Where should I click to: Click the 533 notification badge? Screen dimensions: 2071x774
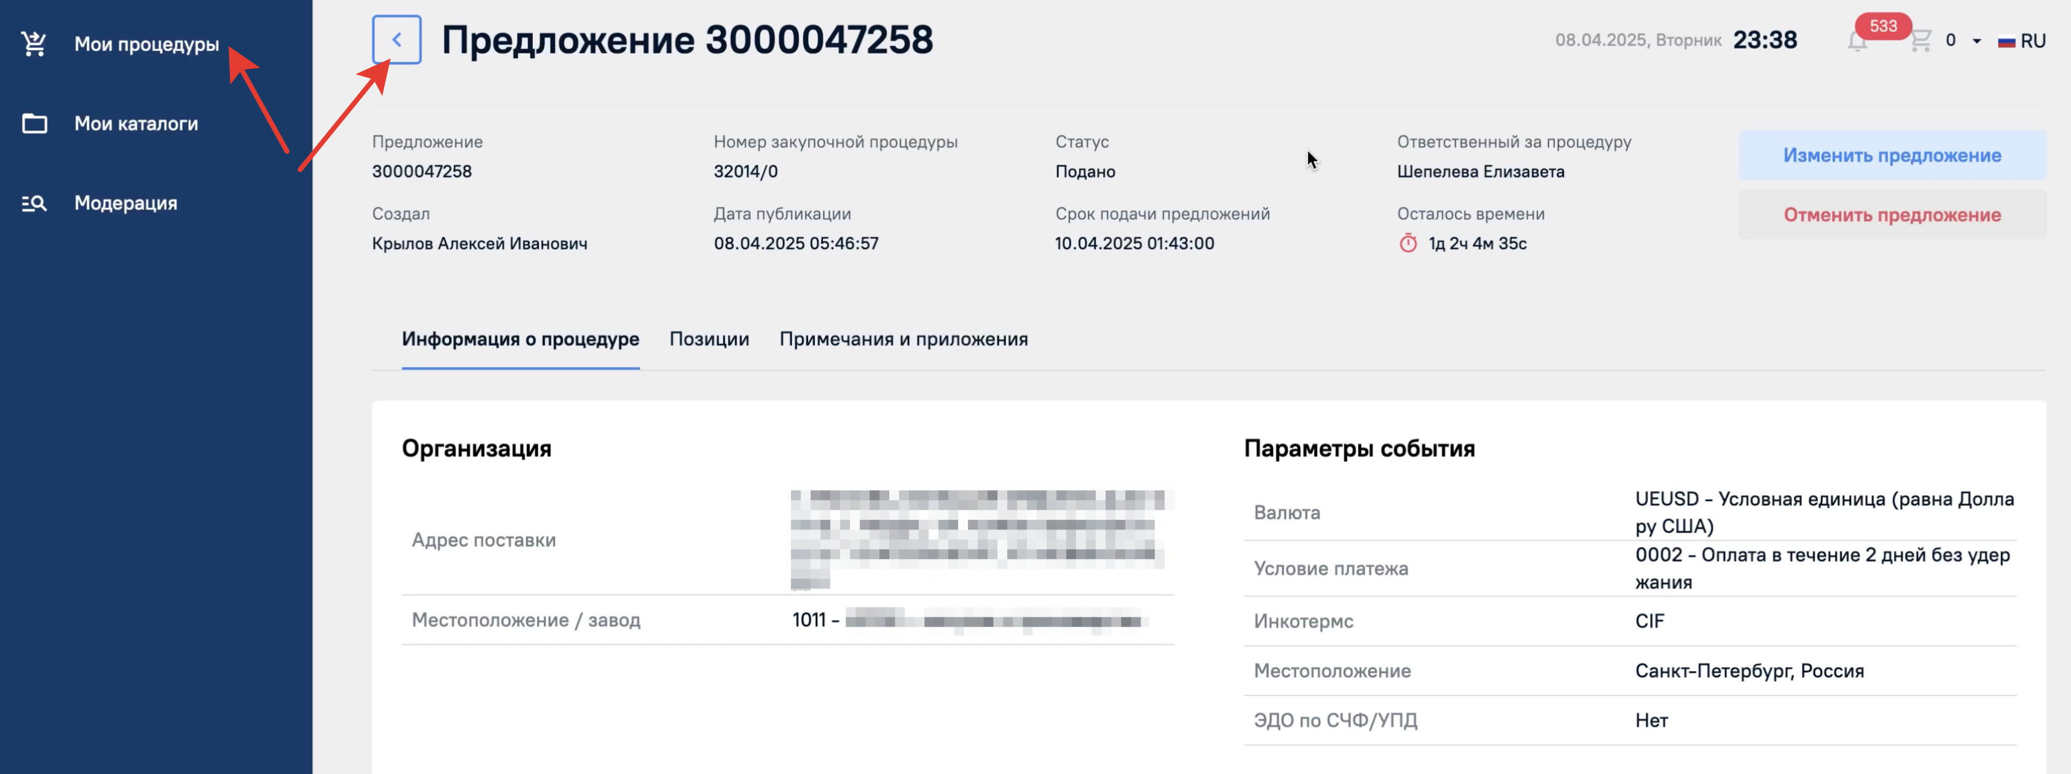[x=1883, y=26]
